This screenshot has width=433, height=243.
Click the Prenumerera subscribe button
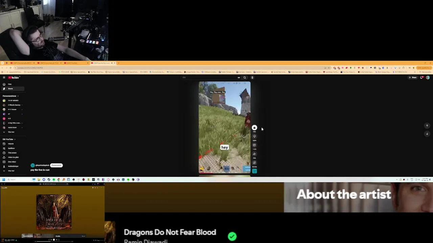coord(56,165)
